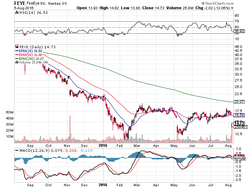Screen dimensions: 248x188
Task: Click the EMA(50) 16.40 legend label
Action: tap(30, 55)
